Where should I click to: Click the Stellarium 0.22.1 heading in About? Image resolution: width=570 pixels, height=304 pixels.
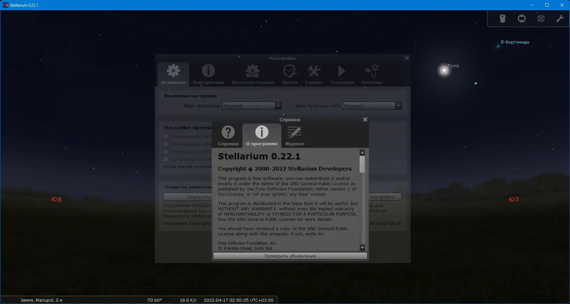[259, 156]
